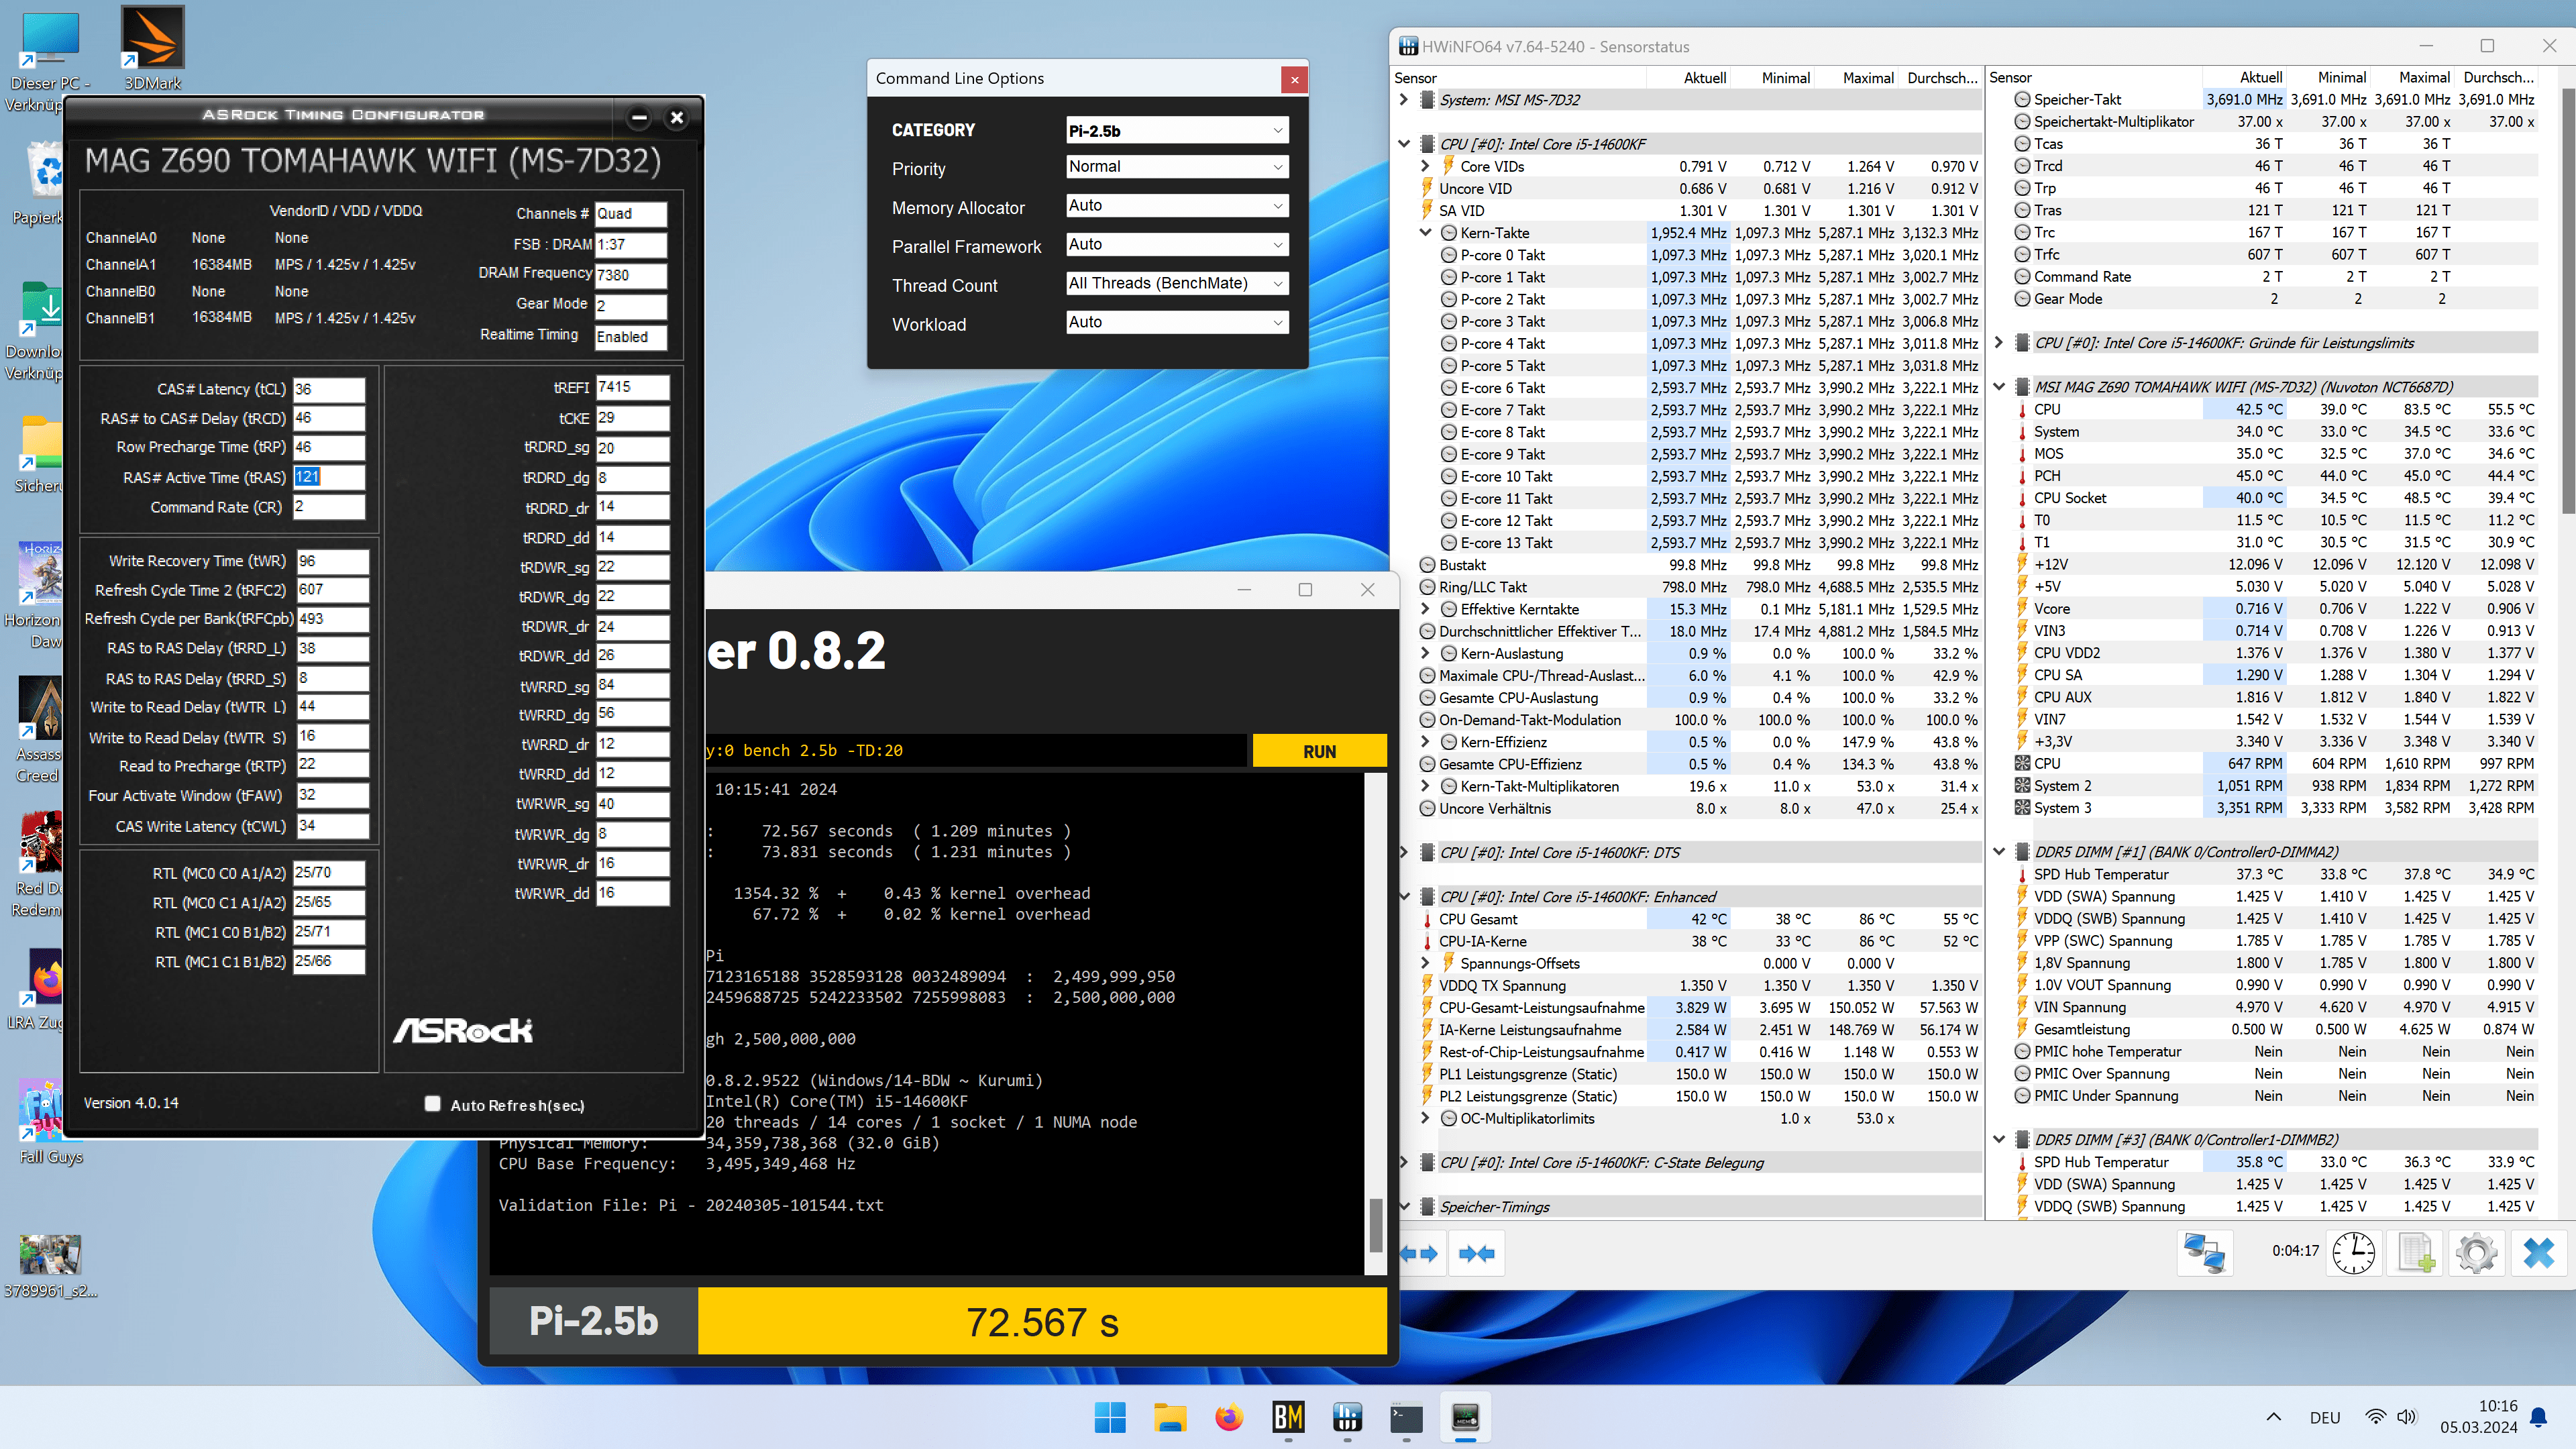This screenshot has width=2576, height=1449.
Task: Click the HWiNFO collapse columns arrows icon
Action: [1476, 1253]
